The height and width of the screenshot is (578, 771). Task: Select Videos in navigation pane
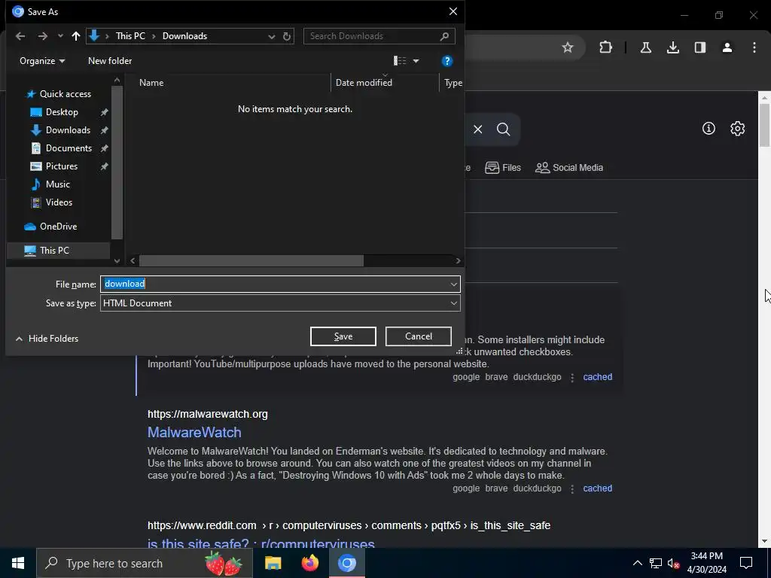click(x=59, y=202)
